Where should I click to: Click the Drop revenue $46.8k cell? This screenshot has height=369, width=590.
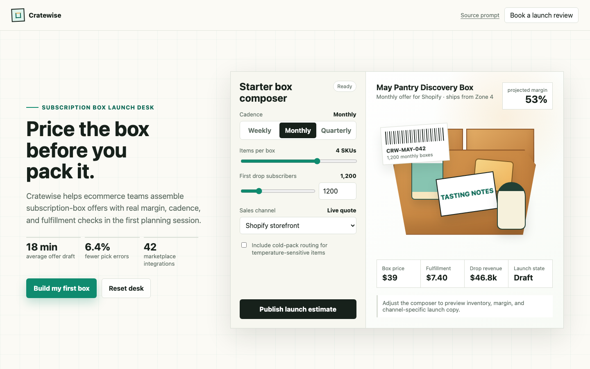(x=486, y=273)
